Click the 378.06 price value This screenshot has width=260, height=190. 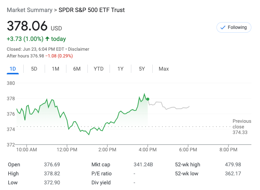[x=27, y=26]
